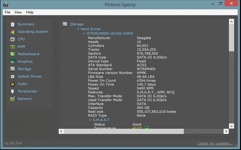Click the SATA type value SATA-III 6.0Gb/s
The image size is (241, 150).
click(x=152, y=57)
